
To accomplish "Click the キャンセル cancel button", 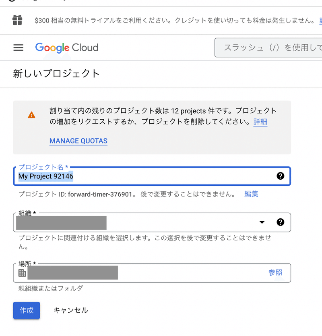I will [70, 310].
